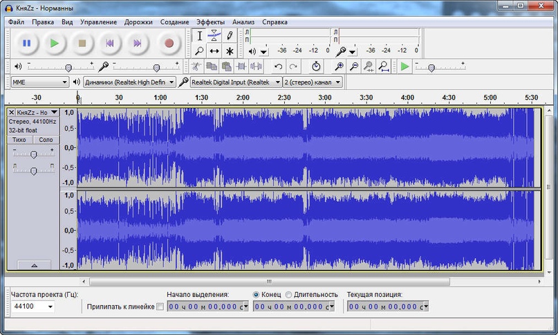Start playback with the green Play button
The width and height of the screenshot is (558, 335).
(54, 43)
